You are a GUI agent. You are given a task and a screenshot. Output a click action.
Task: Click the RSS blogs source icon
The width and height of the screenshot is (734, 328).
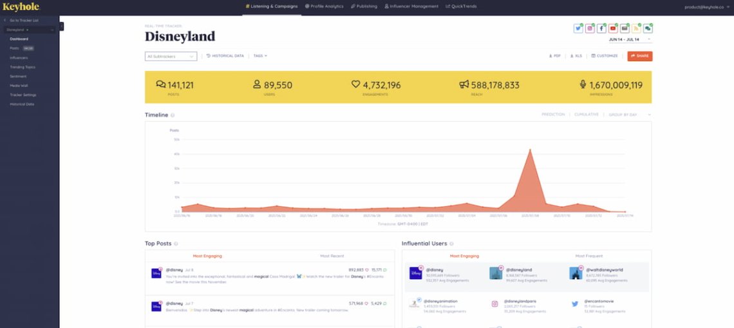636,28
